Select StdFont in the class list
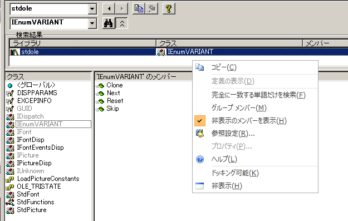The image size is (348, 221). (x=28, y=194)
